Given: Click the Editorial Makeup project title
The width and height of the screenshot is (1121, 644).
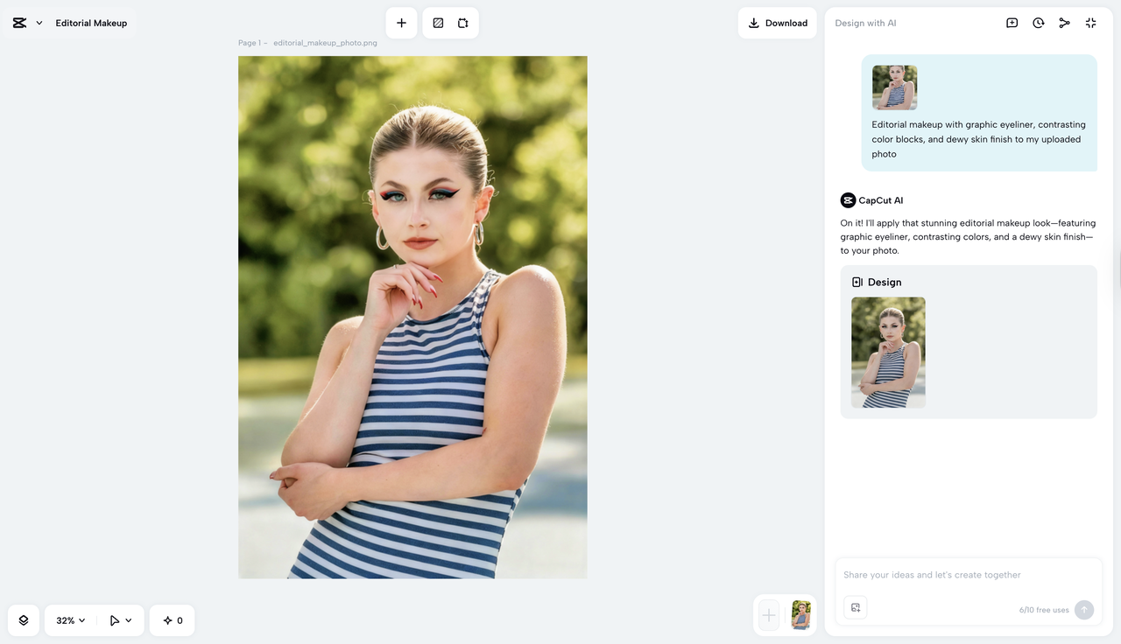Looking at the screenshot, I should [91, 23].
